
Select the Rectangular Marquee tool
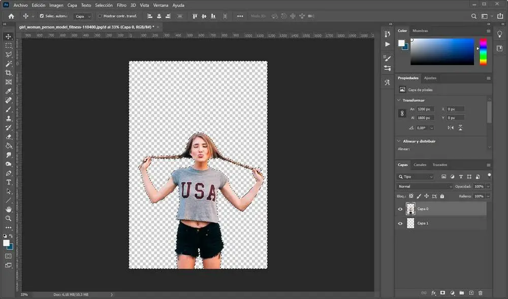tap(9, 46)
